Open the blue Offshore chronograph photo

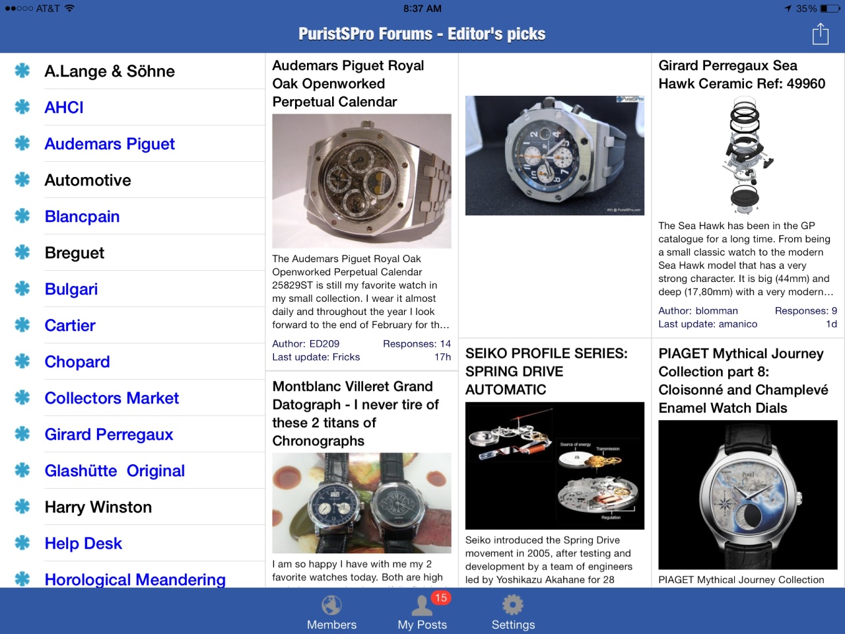tap(555, 155)
